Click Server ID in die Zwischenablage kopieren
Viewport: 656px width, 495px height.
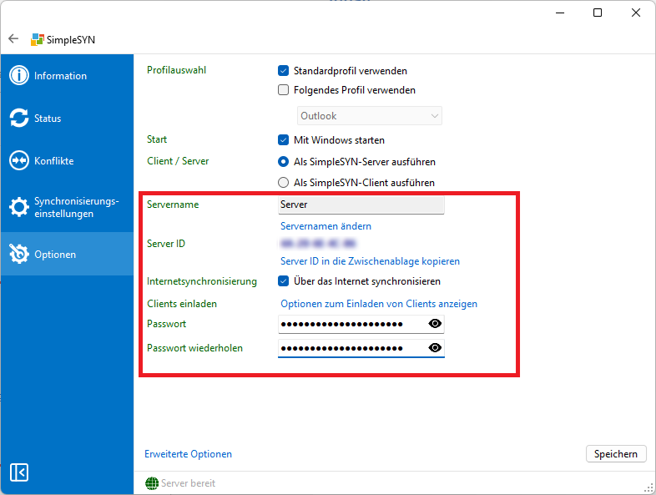[370, 261]
